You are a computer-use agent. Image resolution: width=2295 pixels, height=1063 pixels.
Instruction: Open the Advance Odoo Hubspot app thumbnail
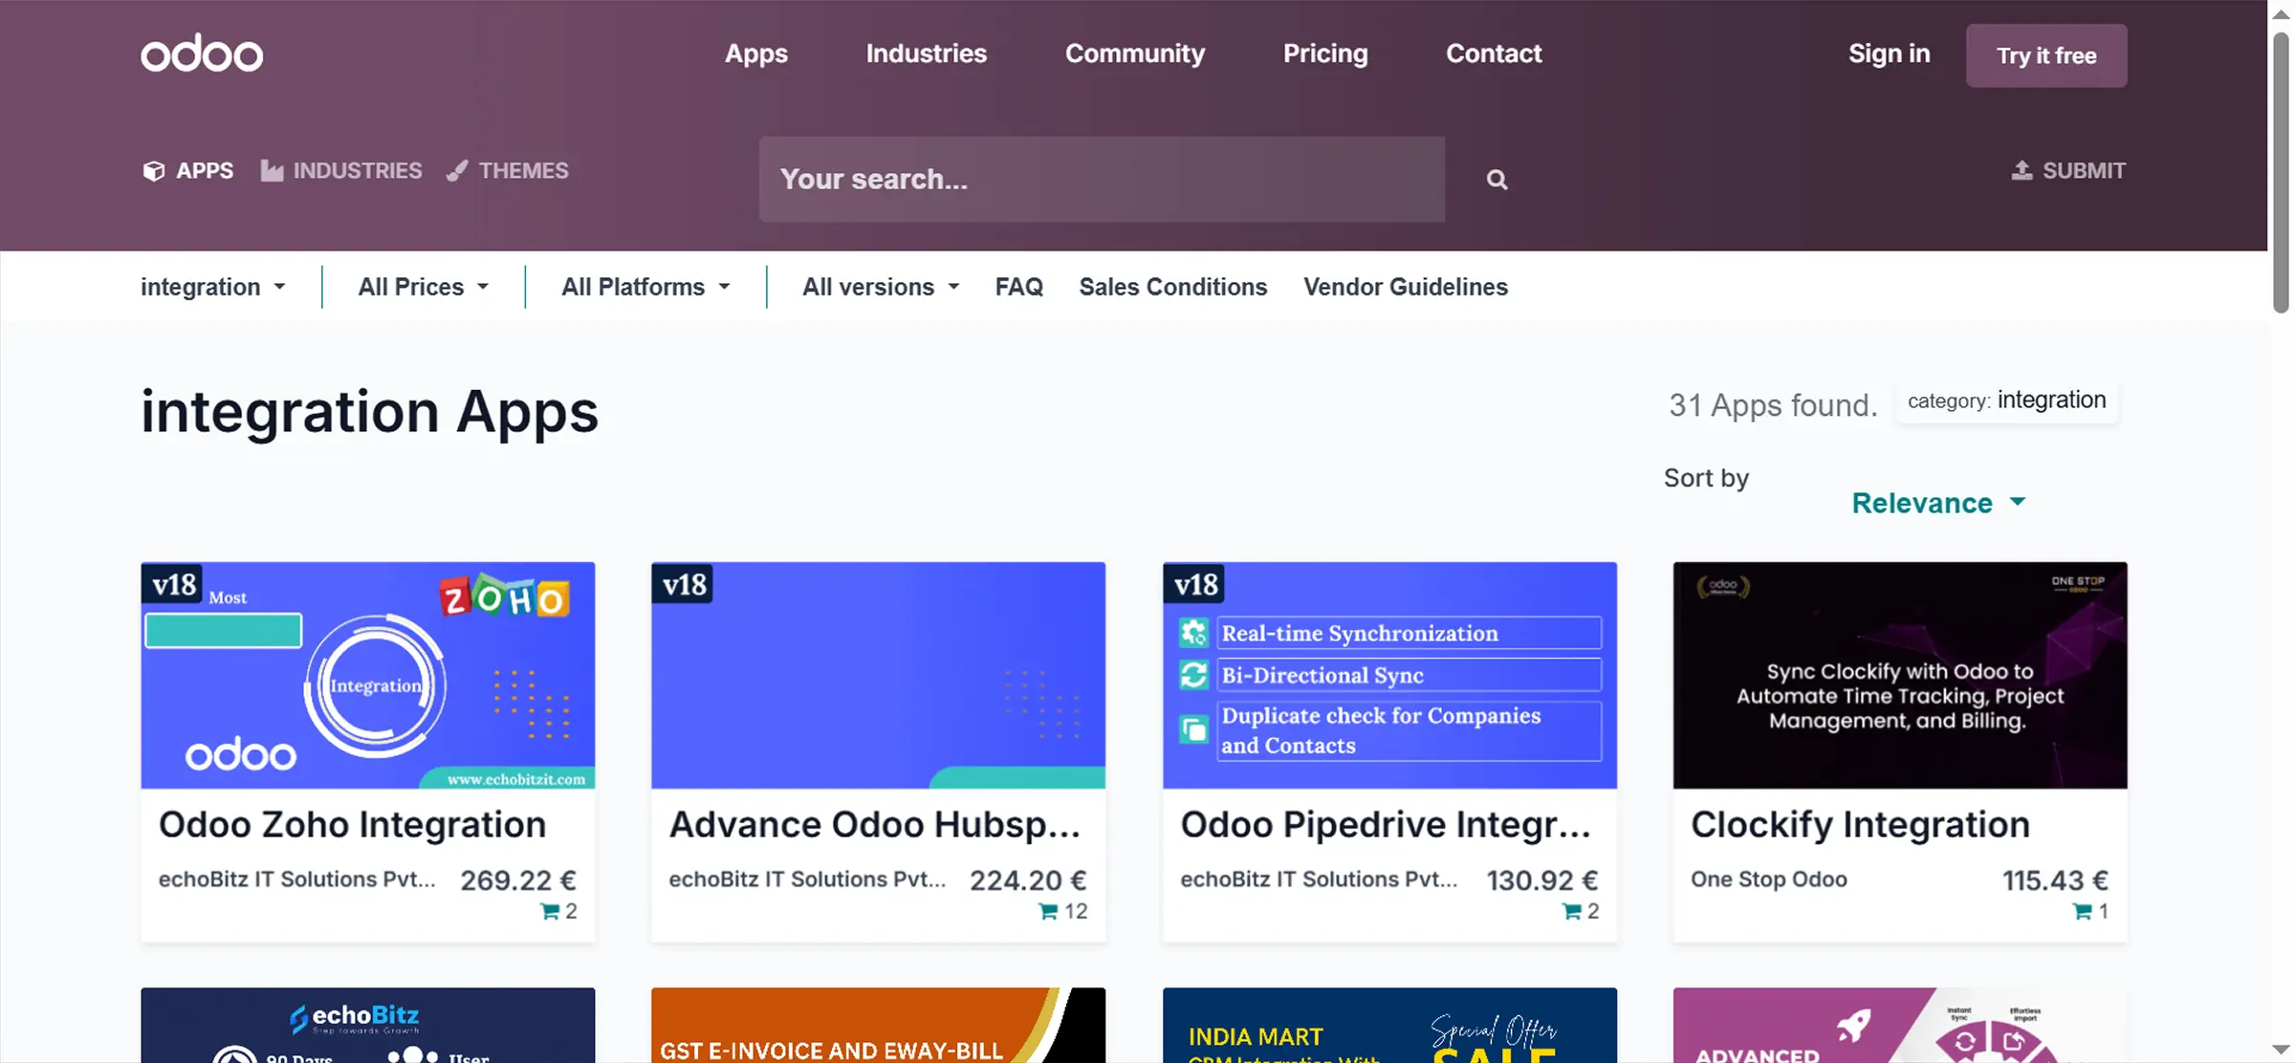(x=878, y=675)
